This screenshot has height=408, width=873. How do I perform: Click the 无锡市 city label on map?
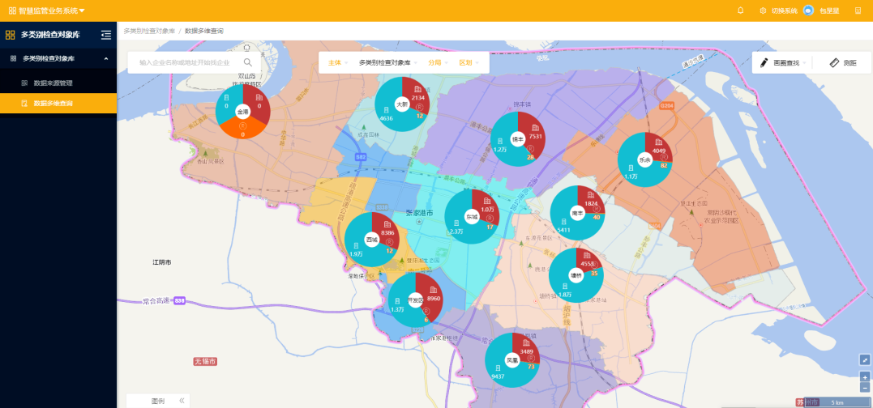[205, 361]
